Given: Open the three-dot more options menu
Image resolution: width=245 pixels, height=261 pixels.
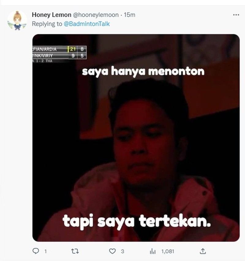Looking at the screenshot, I should click(236, 15).
